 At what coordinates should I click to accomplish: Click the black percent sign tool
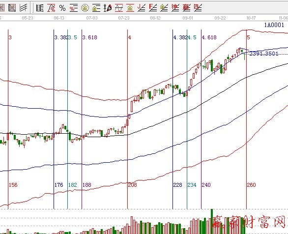point(62,8)
